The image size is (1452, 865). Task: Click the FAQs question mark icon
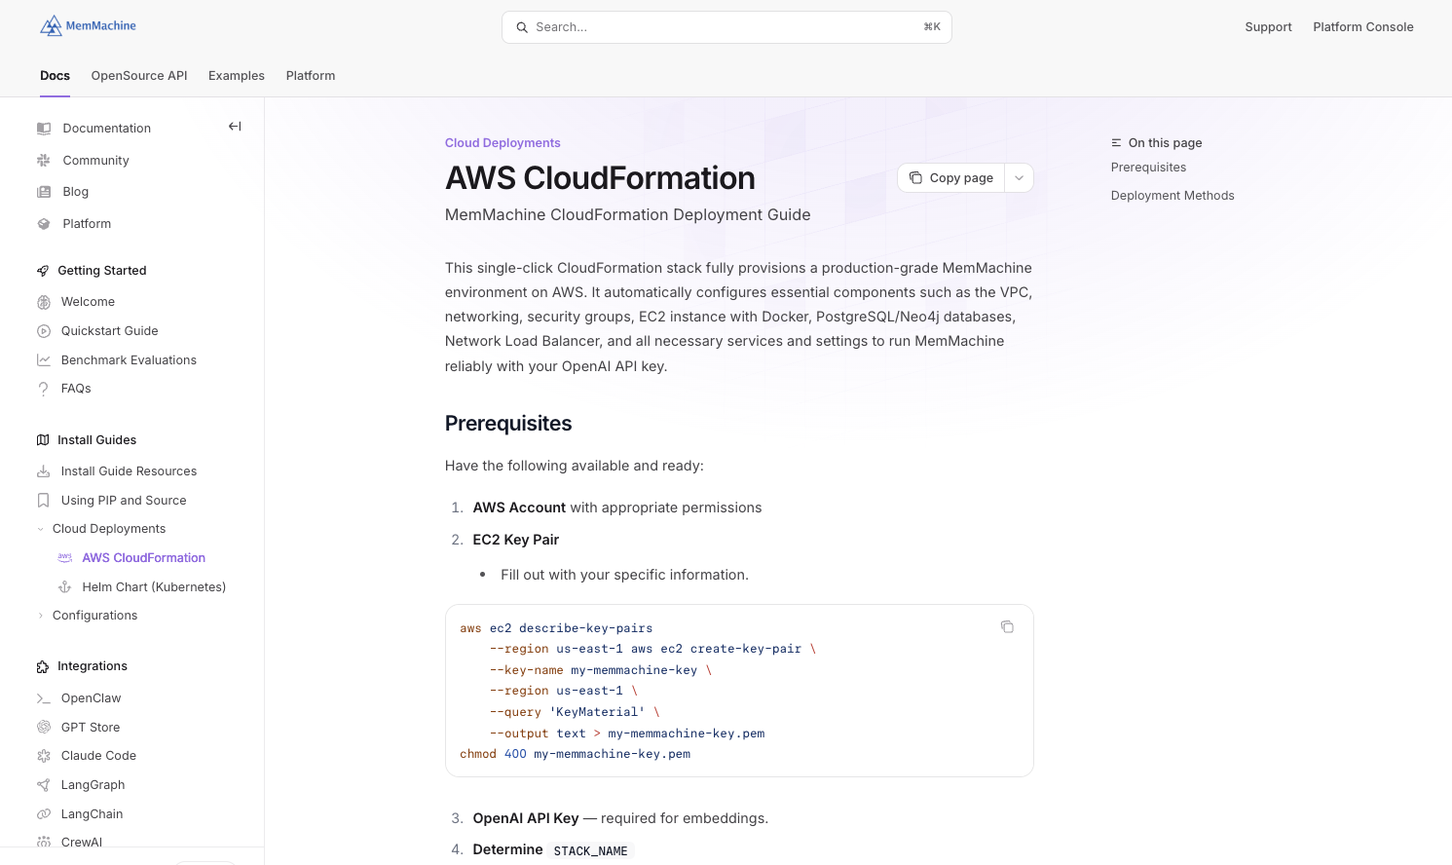tap(44, 389)
